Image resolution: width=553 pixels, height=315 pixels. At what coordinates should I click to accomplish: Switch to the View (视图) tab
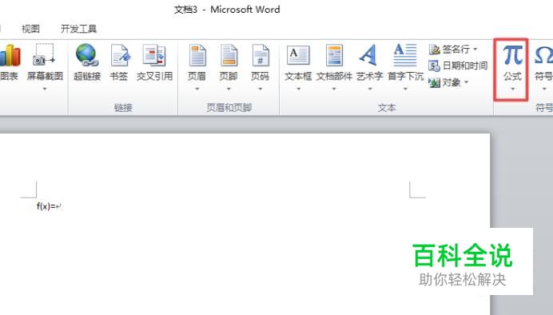(x=30, y=29)
